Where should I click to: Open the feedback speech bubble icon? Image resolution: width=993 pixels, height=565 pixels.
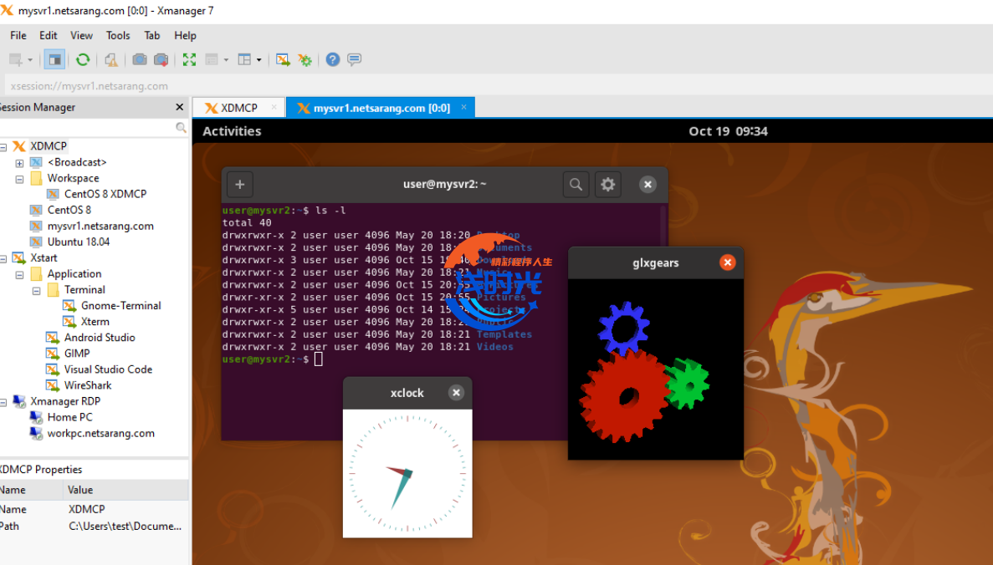pos(354,59)
